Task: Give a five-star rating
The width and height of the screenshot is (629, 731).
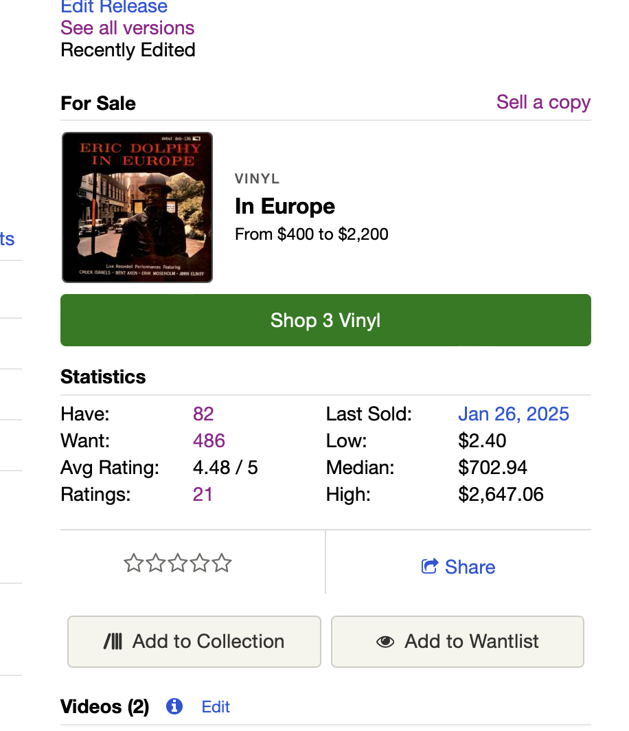Action: click(x=222, y=564)
